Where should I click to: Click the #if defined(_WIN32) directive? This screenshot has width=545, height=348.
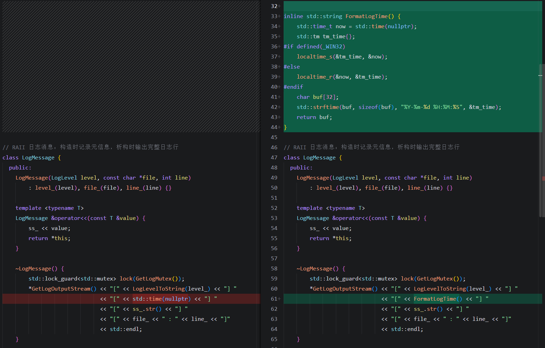314,47
